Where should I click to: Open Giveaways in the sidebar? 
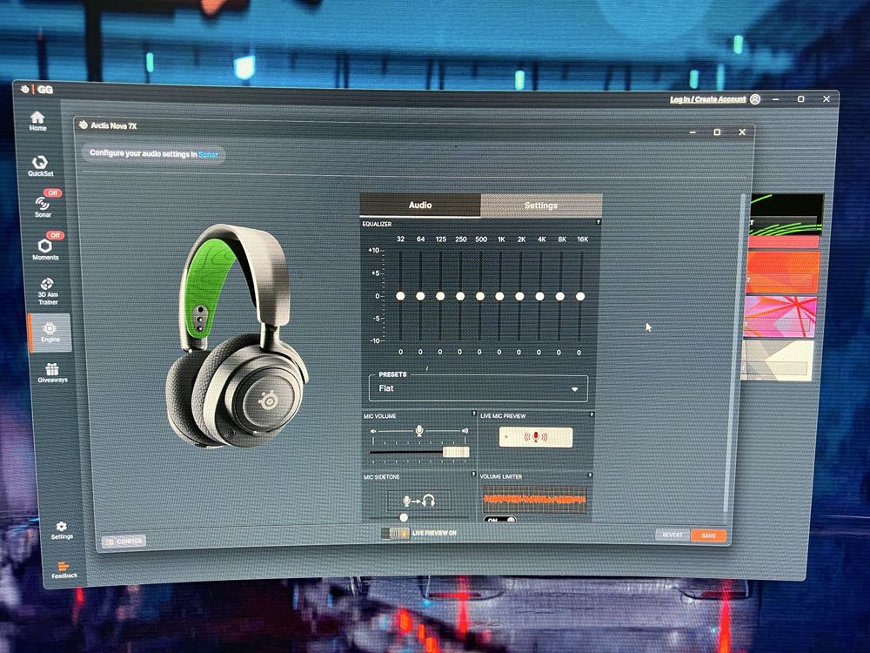point(53,373)
